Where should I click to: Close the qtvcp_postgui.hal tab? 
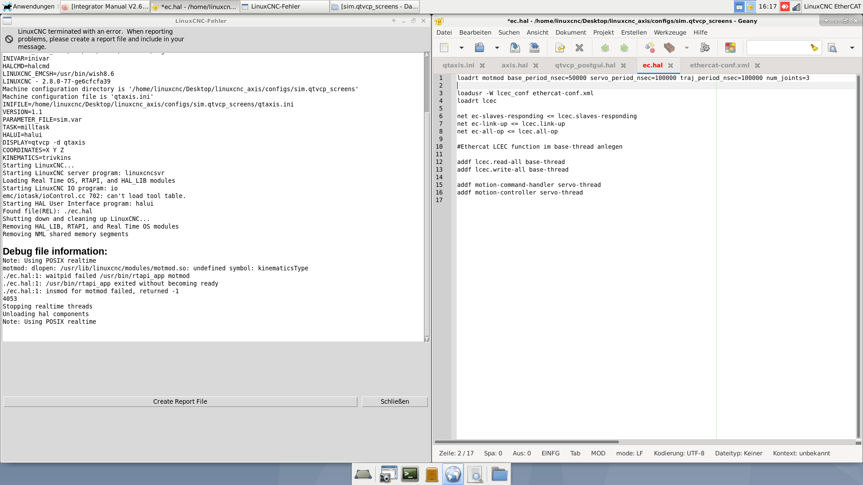tap(623, 66)
